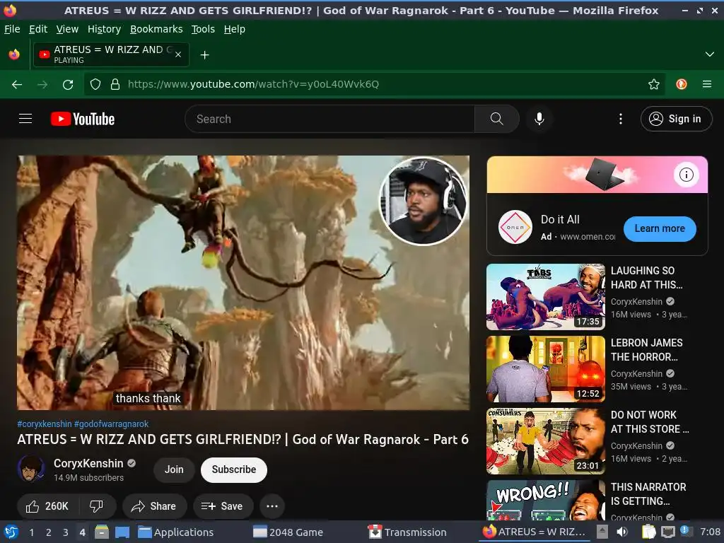This screenshot has width=724, height=543.
Task: Open the Help menu
Action: (x=235, y=29)
